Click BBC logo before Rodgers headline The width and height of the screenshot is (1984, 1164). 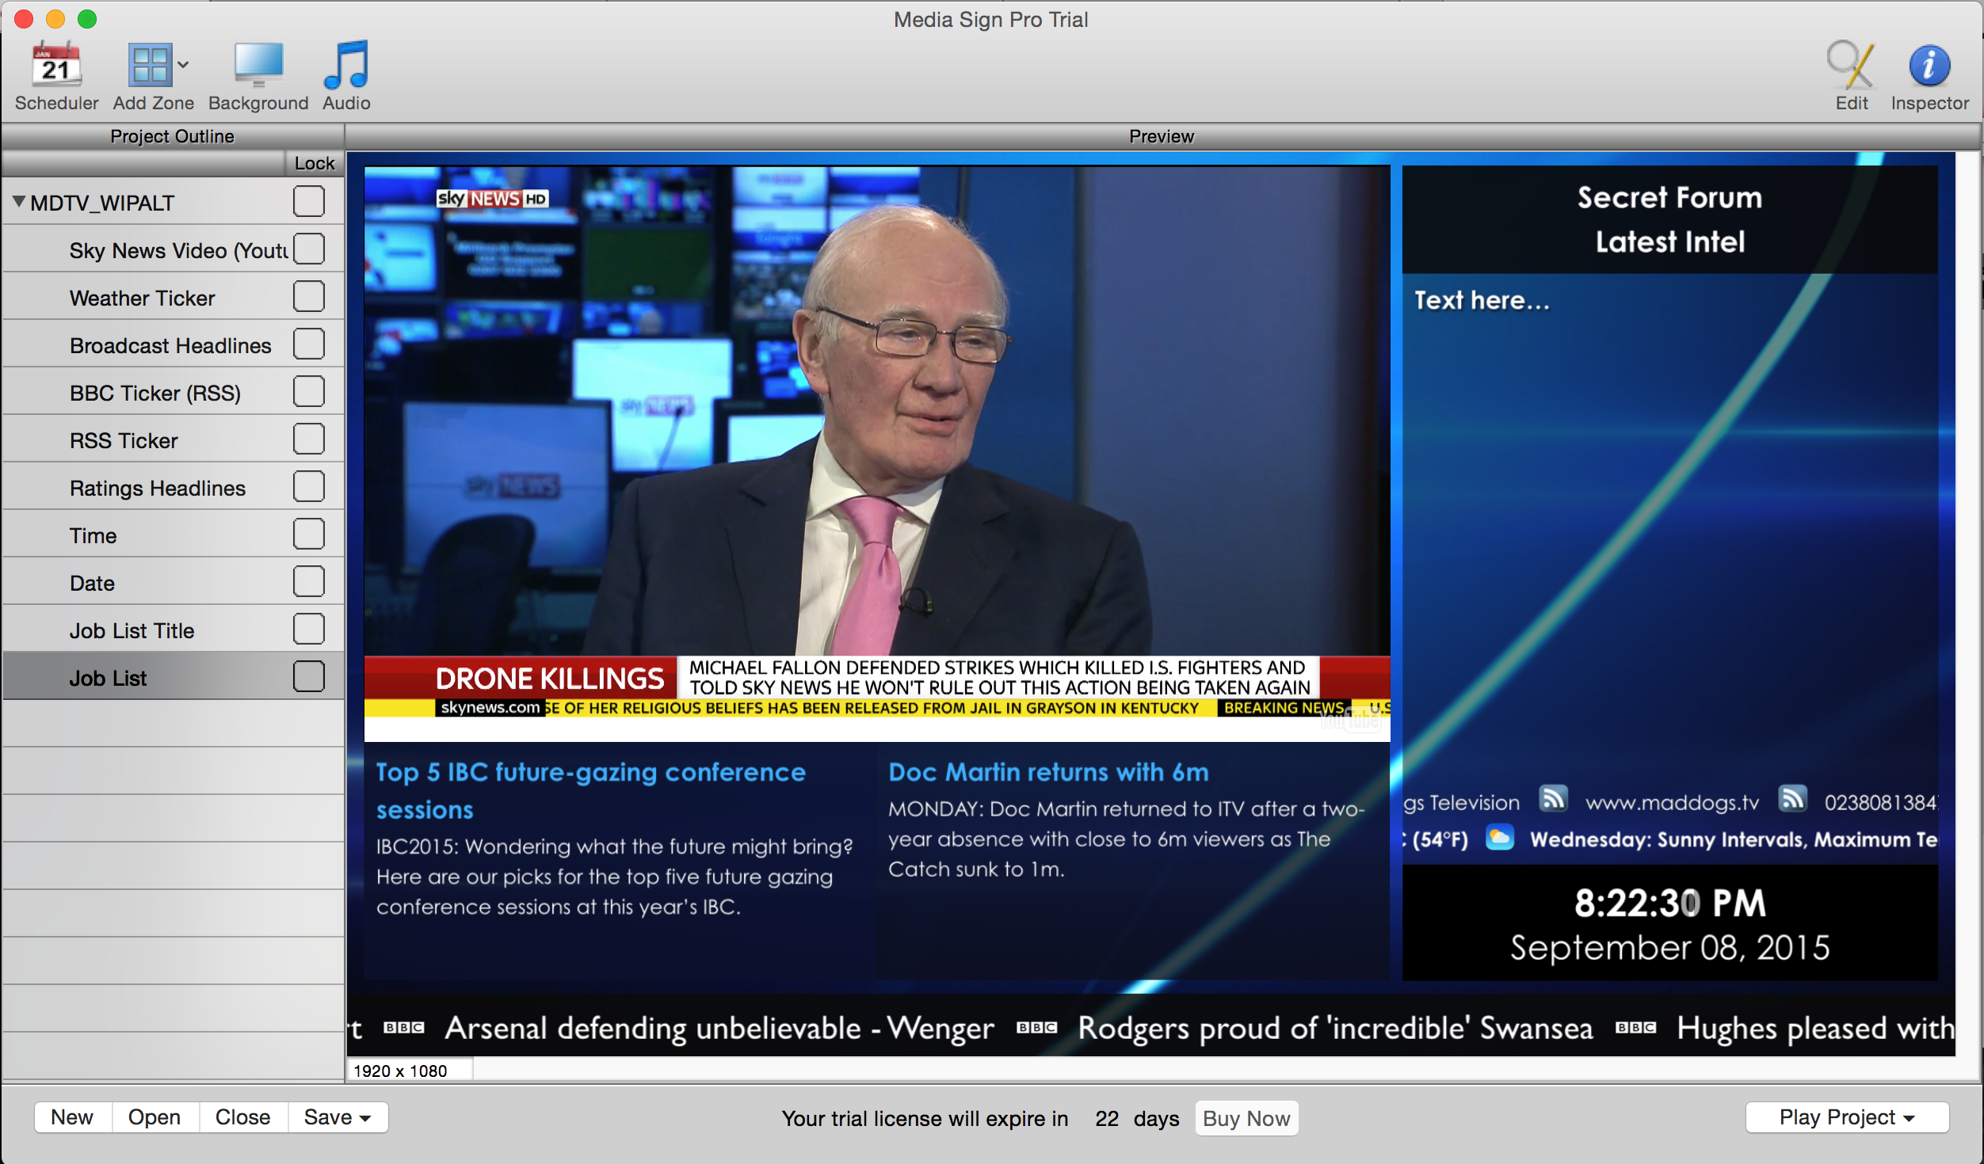[x=1037, y=1028]
